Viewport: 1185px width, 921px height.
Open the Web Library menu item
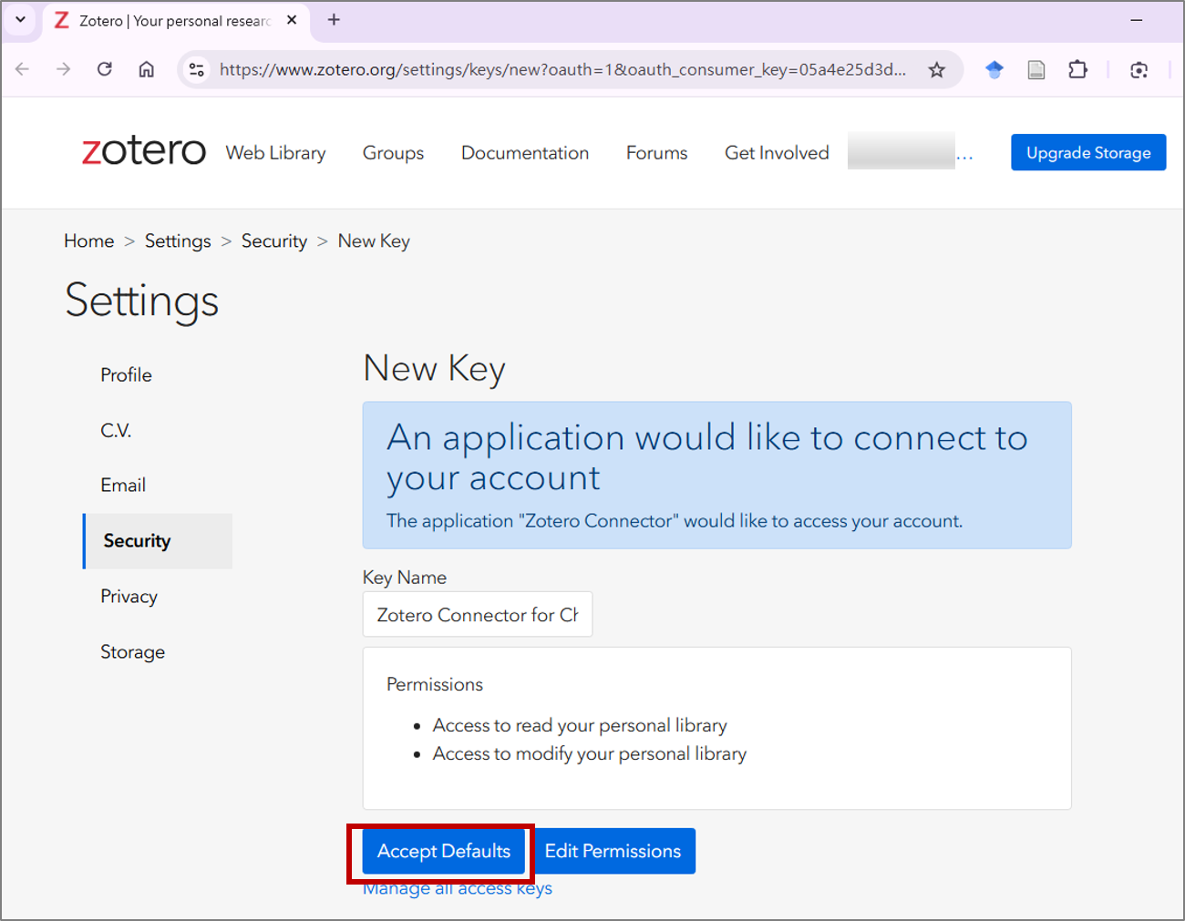click(275, 153)
